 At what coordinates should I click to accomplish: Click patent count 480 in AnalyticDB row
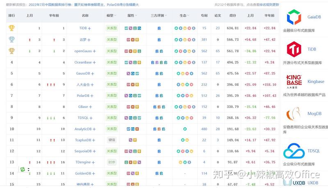tap(204, 129)
